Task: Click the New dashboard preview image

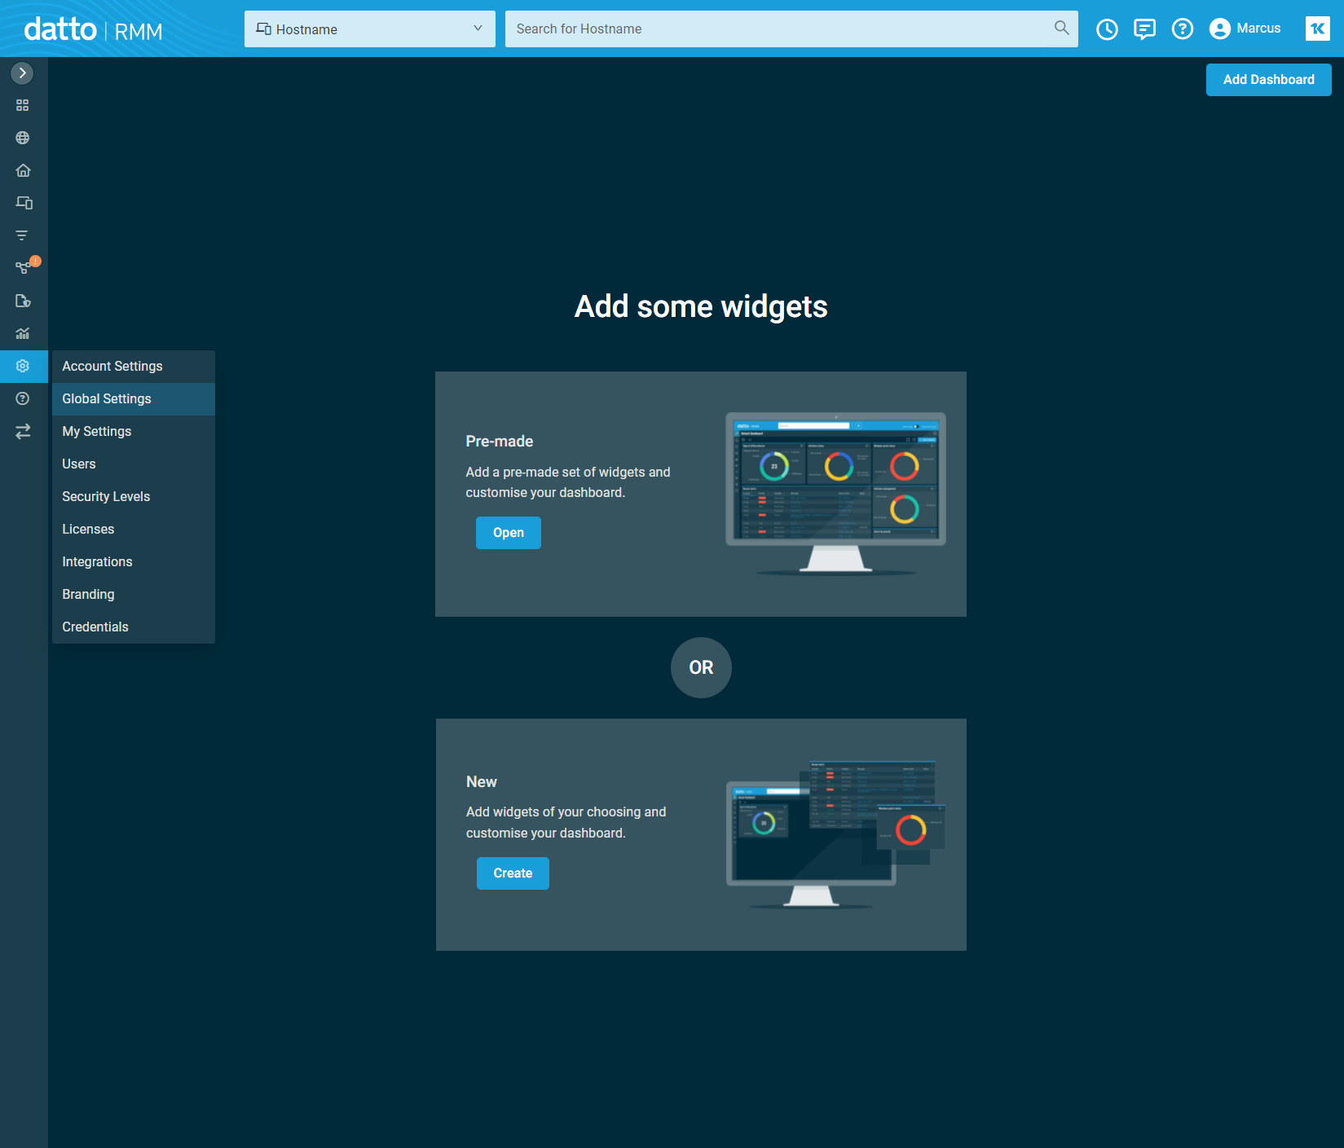Action: click(x=836, y=834)
